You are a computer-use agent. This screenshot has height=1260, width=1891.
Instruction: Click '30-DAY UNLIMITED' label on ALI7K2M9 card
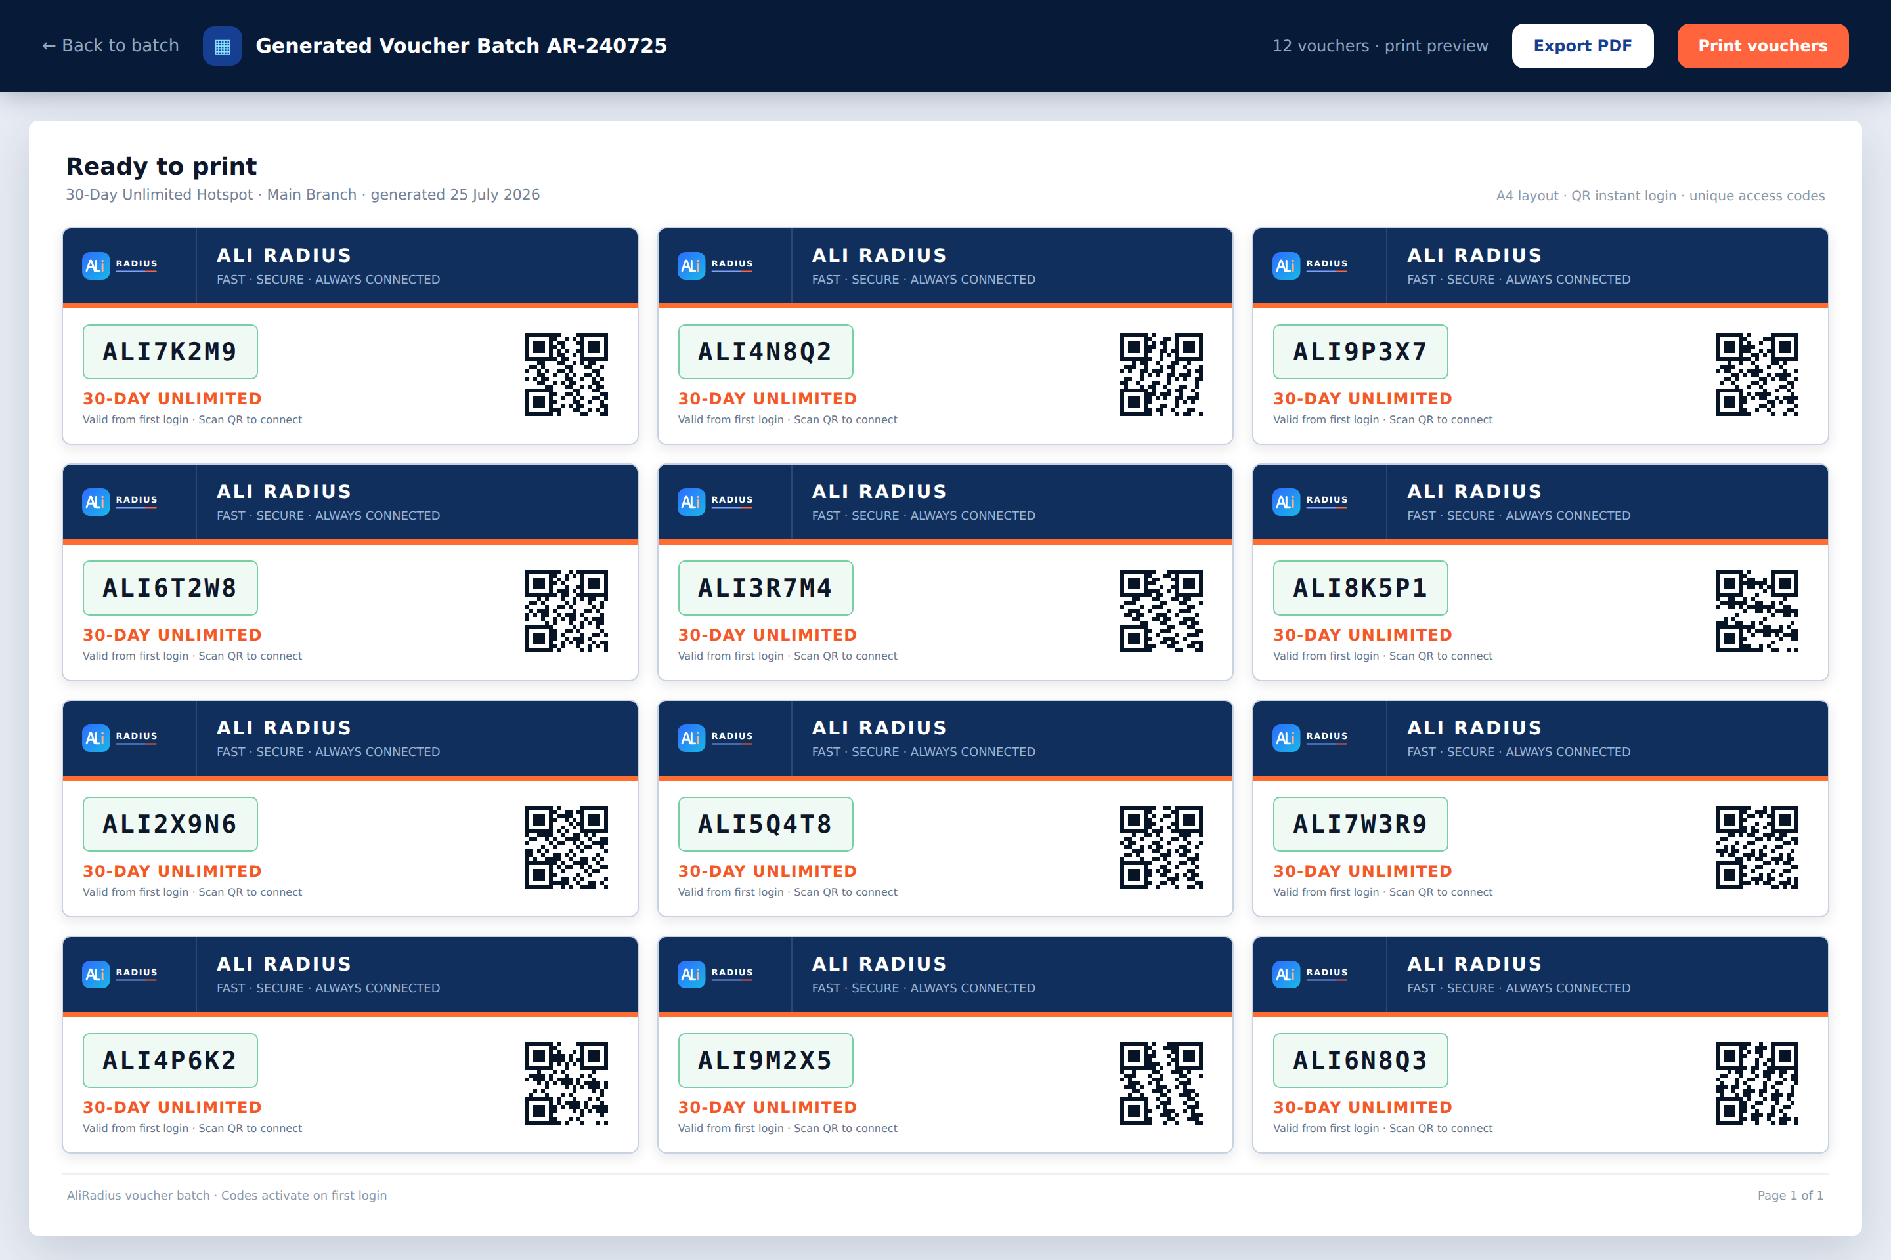(x=172, y=398)
